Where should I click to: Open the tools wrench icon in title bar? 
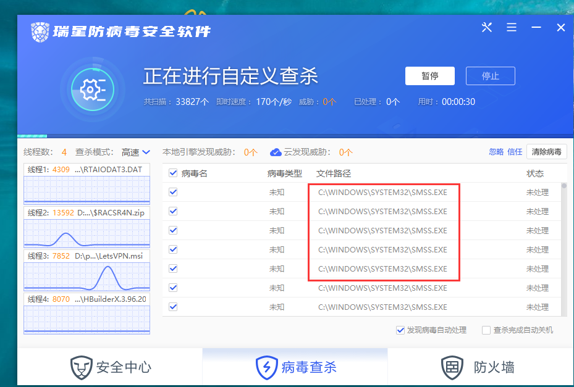[x=487, y=27]
